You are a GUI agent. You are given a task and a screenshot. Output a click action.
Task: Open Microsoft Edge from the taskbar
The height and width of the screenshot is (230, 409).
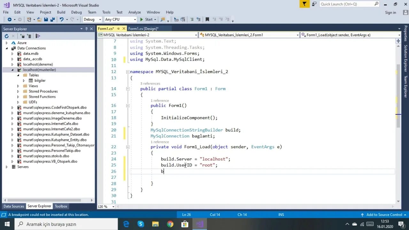coord(126,224)
